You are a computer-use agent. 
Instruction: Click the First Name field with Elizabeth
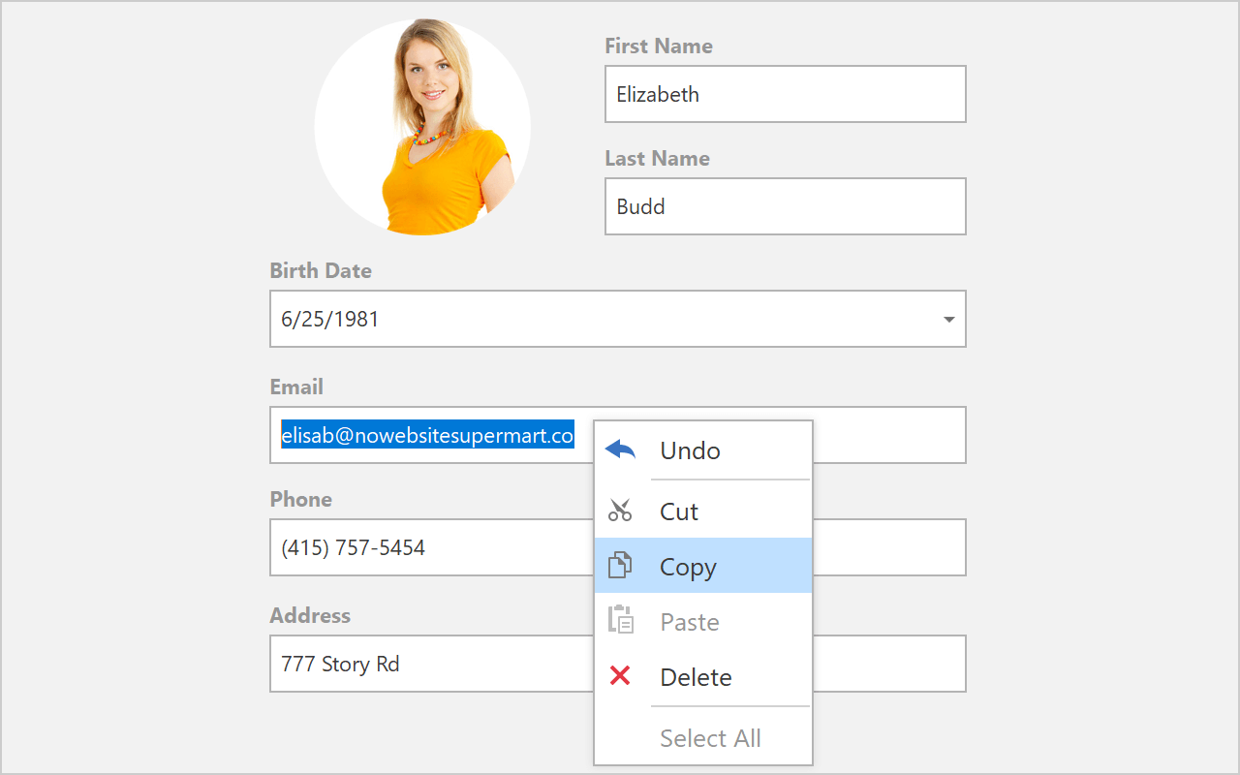point(785,94)
